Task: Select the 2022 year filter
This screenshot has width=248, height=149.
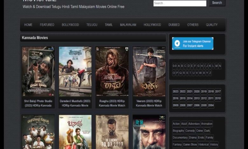Action: 183,91
